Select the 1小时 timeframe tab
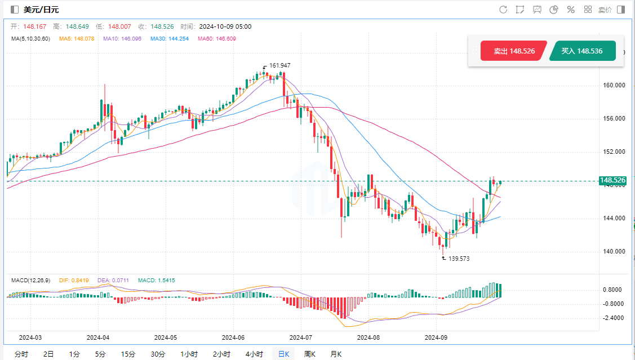 (x=189, y=354)
